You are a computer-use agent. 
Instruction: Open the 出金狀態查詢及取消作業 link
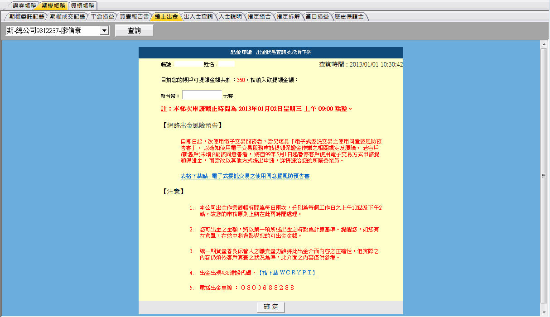point(284,53)
